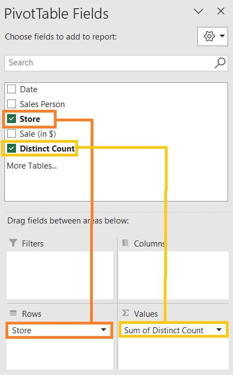Close the PivotTable Fields pane
This screenshot has height=375, width=233.
pyautogui.click(x=221, y=11)
